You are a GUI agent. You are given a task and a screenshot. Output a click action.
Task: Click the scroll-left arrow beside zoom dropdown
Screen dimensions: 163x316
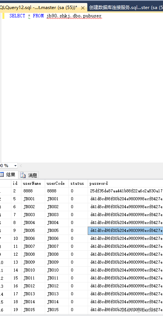[21, 166]
